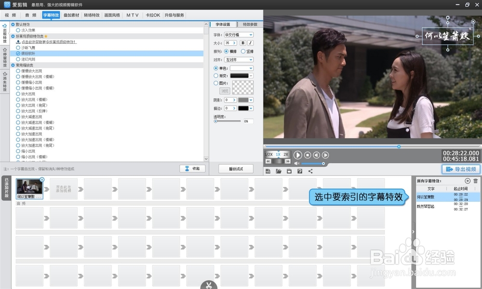Click the 收起 collapse button
The image size is (482, 289).
click(192, 169)
